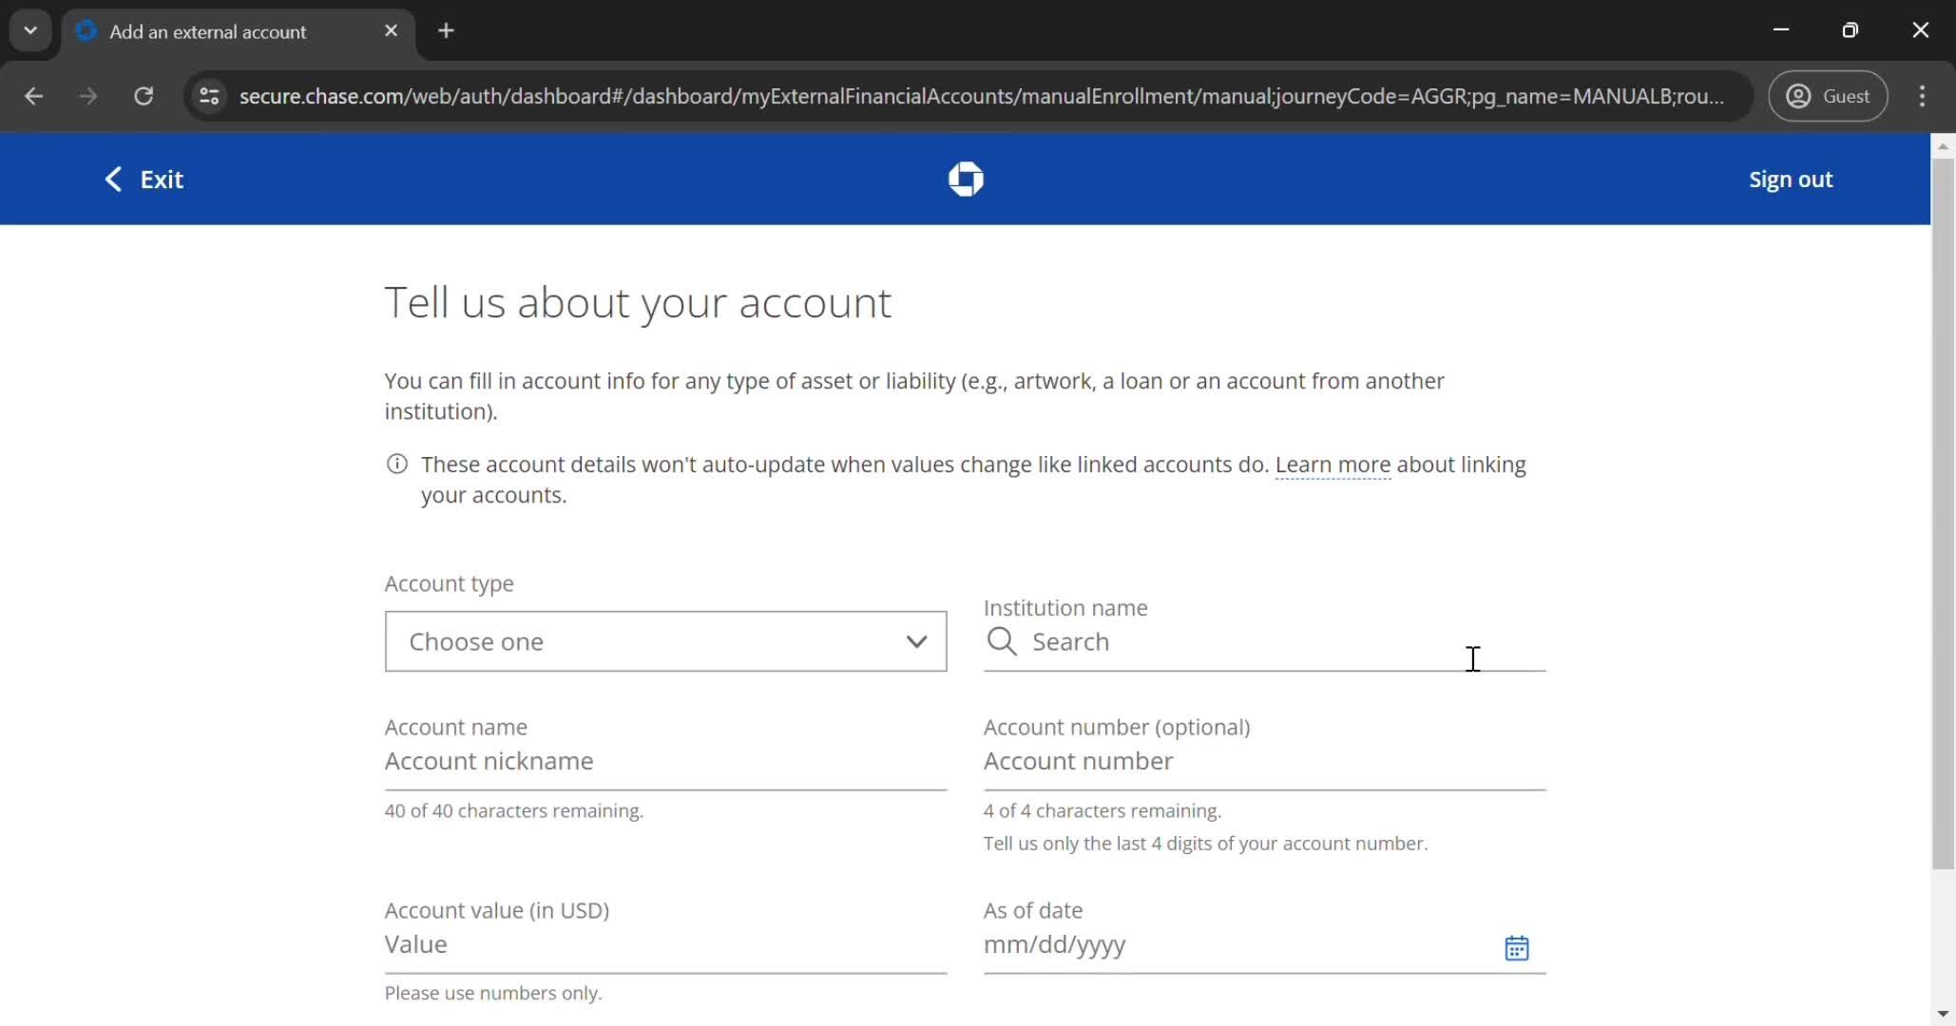Image resolution: width=1956 pixels, height=1026 pixels.
Task: Click the new tab plus button
Action: tap(444, 31)
